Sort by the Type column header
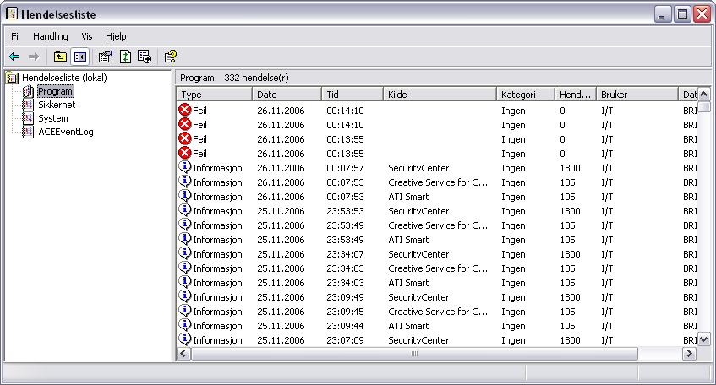This screenshot has width=716, height=385. tap(215, 95)
